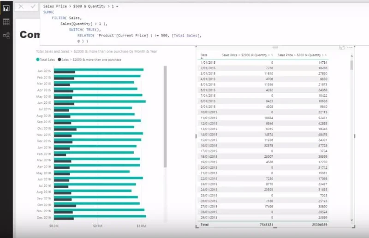Click the bar chart vertical scrollbar
This screenshot has width=369, height=238.
[x=165, y=117]
